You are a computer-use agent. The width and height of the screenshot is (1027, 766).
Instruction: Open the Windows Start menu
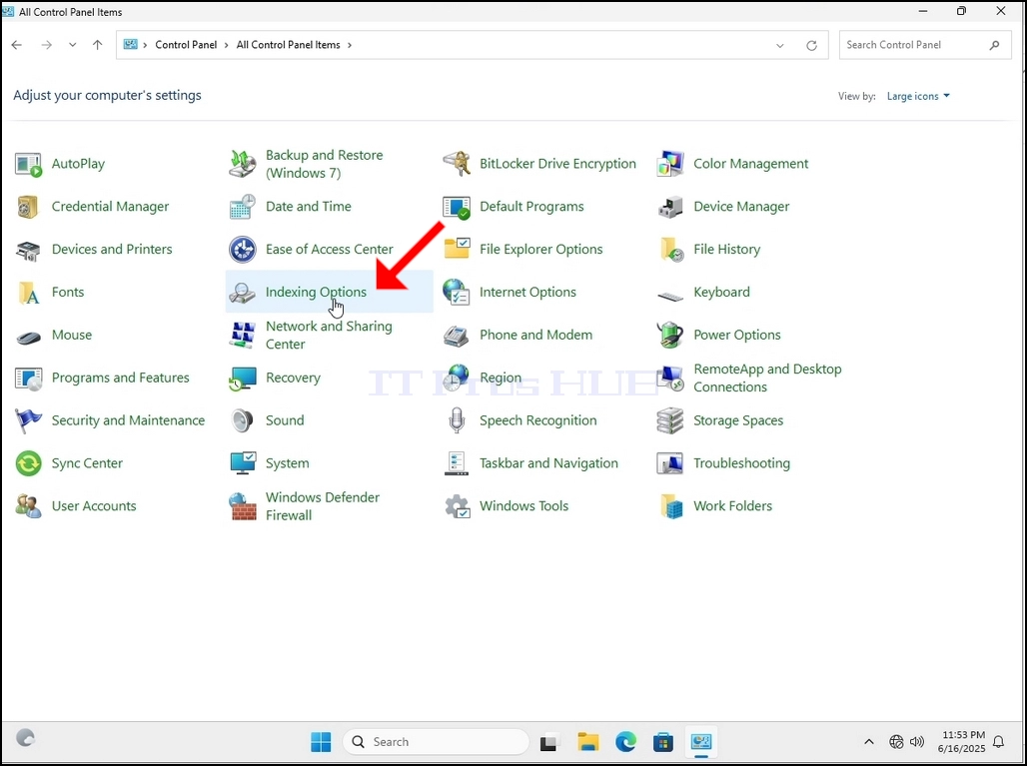321,742
